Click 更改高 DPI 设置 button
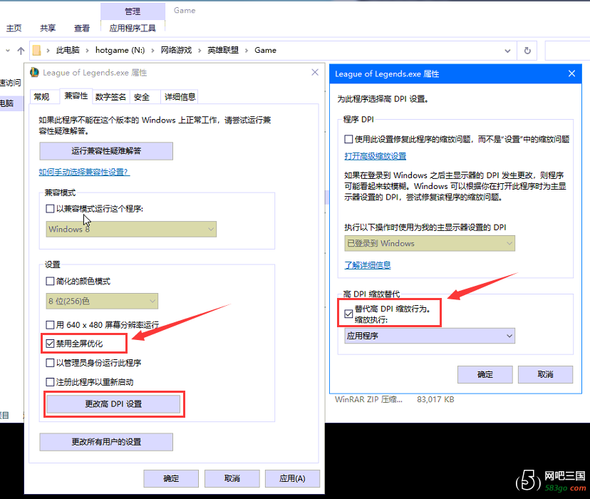This screenshot has height=499, width=590. [113, 403]
